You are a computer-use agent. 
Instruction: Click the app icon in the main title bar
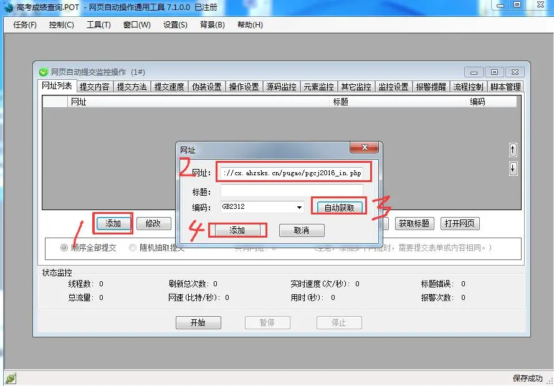[x=9, y=7]
